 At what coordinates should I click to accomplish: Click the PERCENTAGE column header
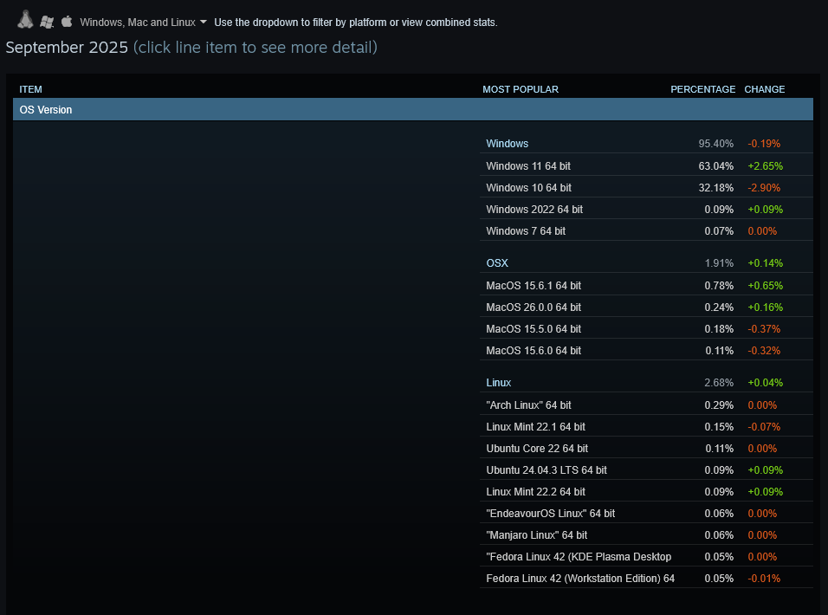[703, 89]
